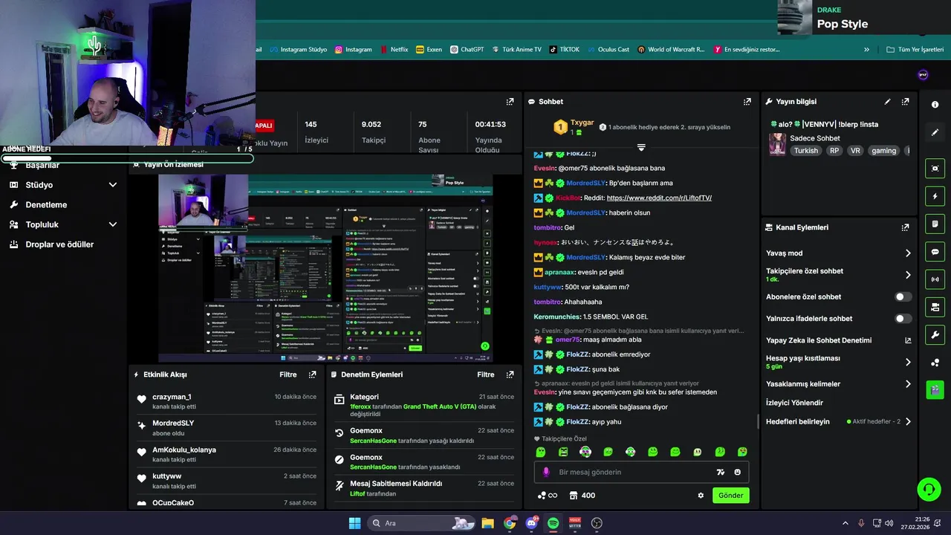This screenshot has width=951, height=535.
Task: Click the purple microphone icon in chat input
Action: point(546,472)
